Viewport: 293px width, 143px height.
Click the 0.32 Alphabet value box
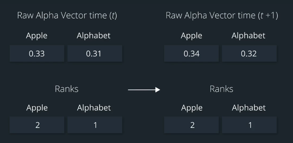(x=249, y=54)
